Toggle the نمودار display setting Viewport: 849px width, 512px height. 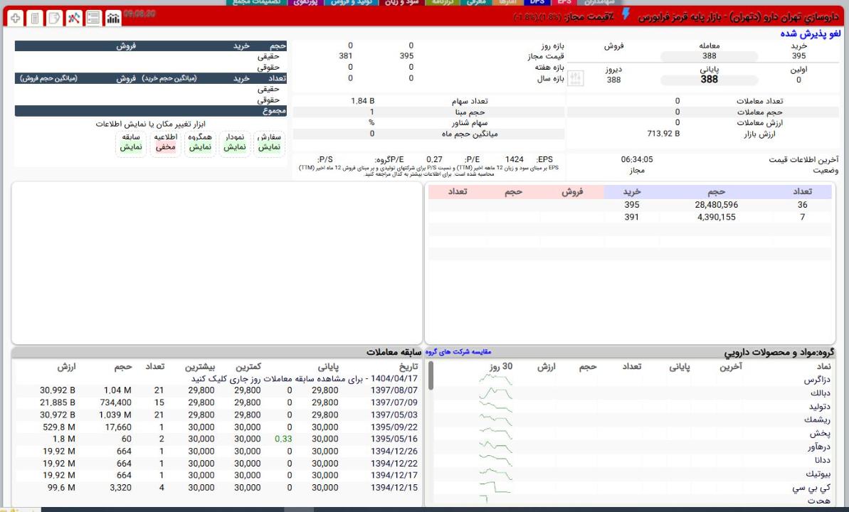(235, 146)
